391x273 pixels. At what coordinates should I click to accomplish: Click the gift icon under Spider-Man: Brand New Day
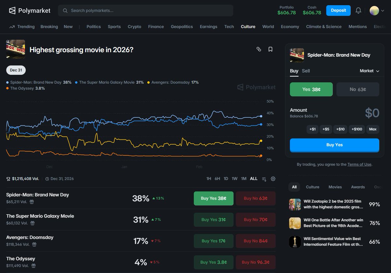click(x=32, y=202)
